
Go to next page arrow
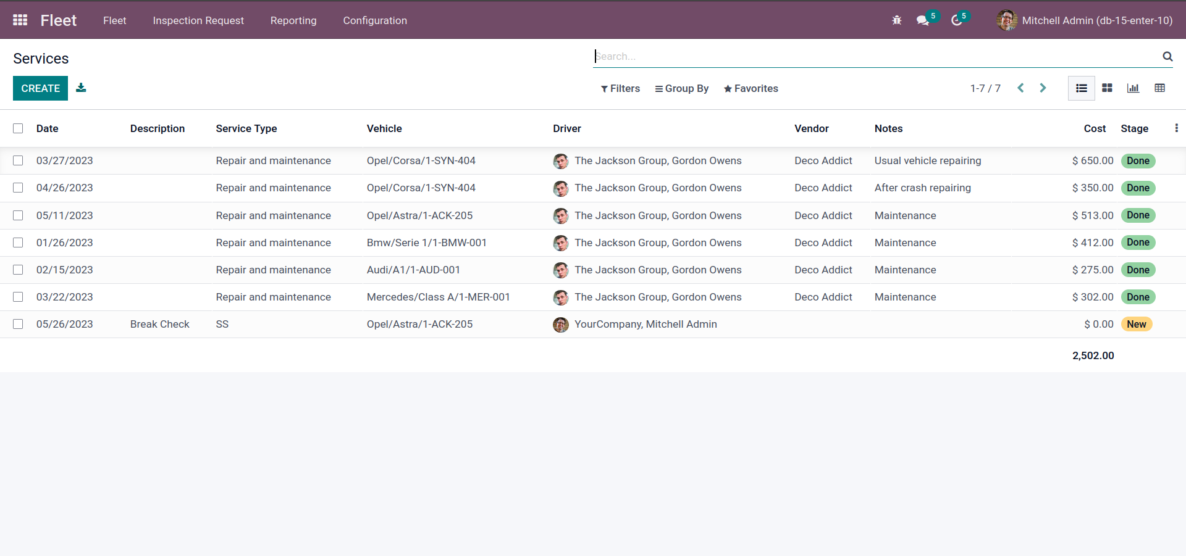(x=1043, y=88)
